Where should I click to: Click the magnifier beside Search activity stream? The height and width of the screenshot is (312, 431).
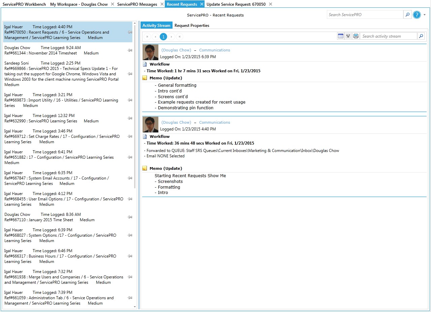[x=421, y=36]
